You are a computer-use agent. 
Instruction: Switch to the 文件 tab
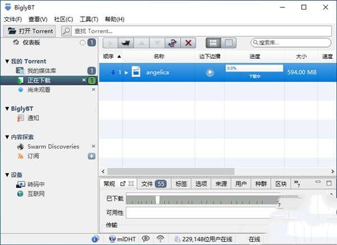[x=153, y=183]
